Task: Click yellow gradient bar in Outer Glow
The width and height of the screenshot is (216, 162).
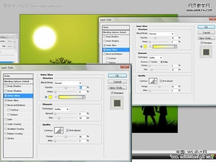Action: click(71, 97)
